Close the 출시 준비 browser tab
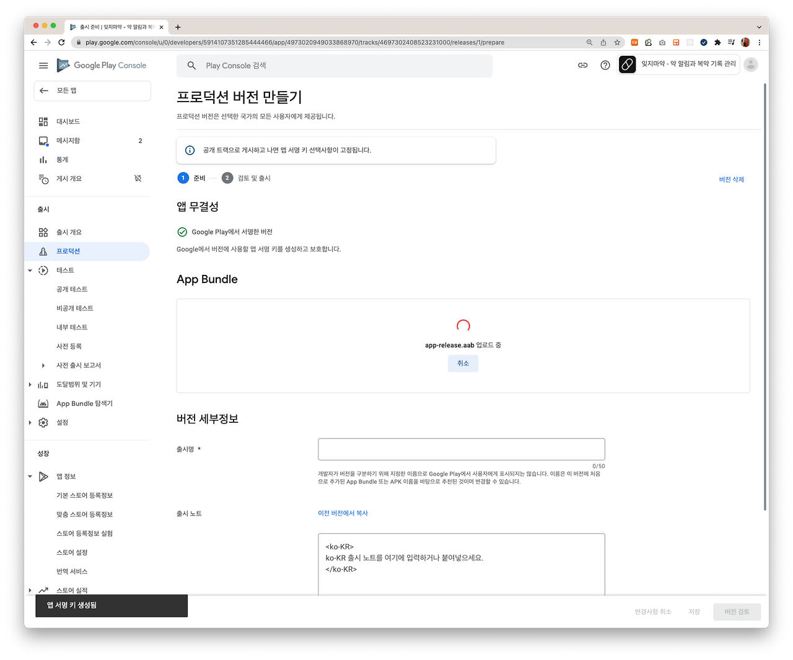 pos(161,27)
